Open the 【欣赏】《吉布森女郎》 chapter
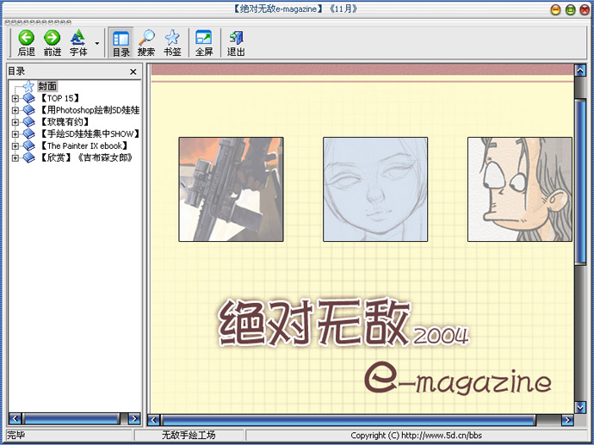 [x=86, y=158]
